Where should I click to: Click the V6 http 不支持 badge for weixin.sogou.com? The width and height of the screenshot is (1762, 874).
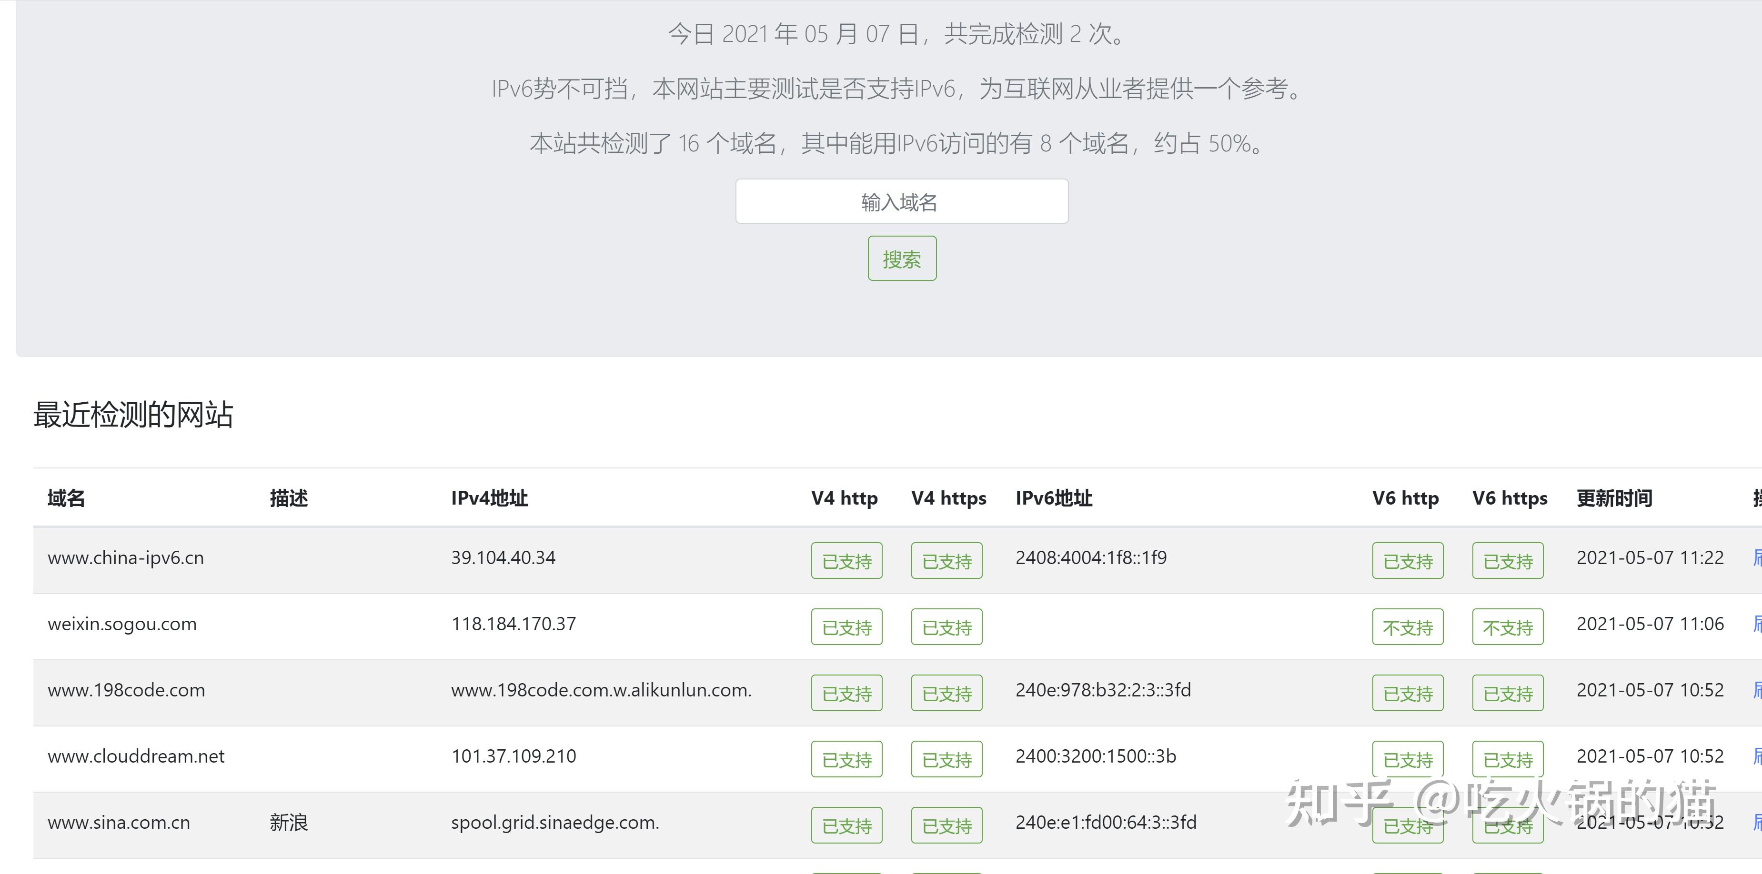pyautogui.click(x=1407, y=626)
